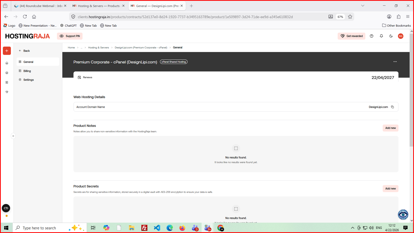Click the home icon in left sidebar
The image size is (414, 233).
[x=7, y=63]
